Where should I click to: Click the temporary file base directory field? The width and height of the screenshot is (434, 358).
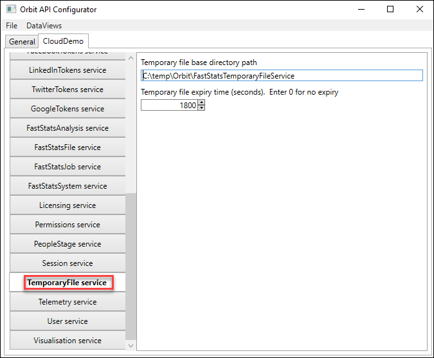point(282,75)
